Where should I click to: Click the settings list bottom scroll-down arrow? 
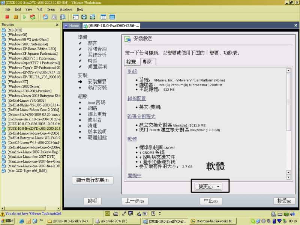288,177
